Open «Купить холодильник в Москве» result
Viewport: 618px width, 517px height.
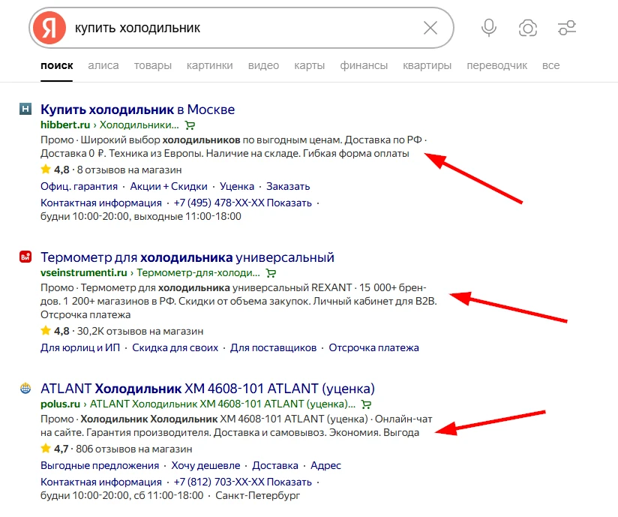click(x=137, y=110)
